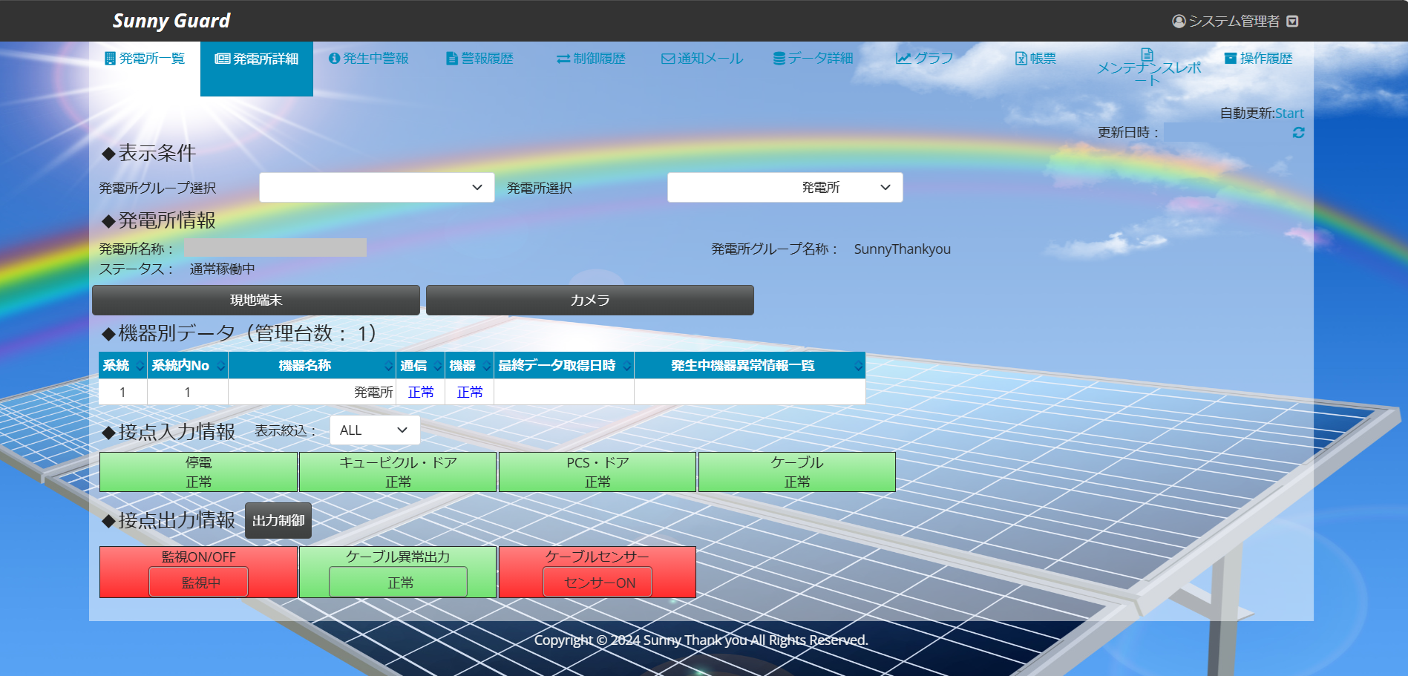Open the グラフ chart tab
This screenshot has height=676, width=1408.
coord(924,59)
